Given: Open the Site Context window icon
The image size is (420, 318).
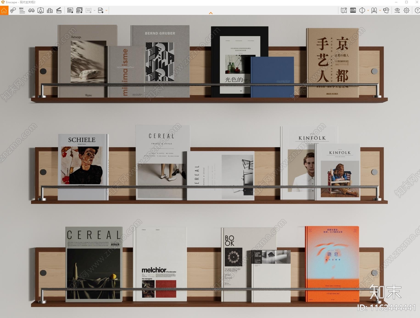Looking at the screenshot, I should [353, 11].
